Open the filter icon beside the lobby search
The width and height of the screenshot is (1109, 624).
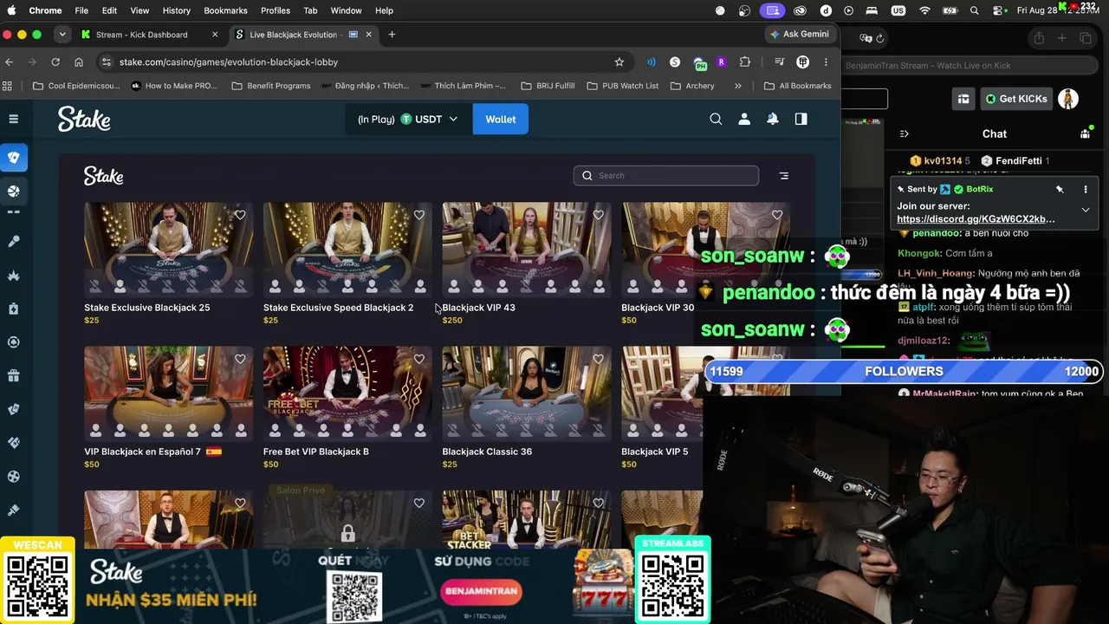pyautogui.click(x=784, y=176)
